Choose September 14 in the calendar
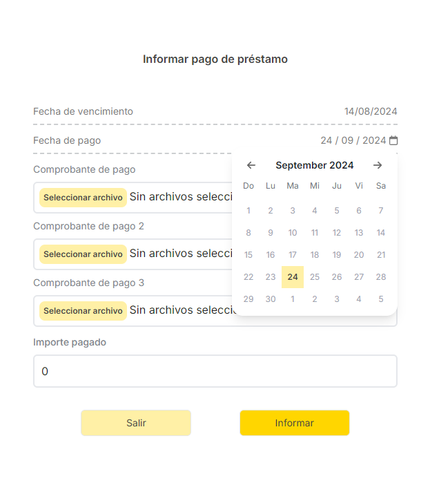 pyautogui.click(x=381, y=233)
